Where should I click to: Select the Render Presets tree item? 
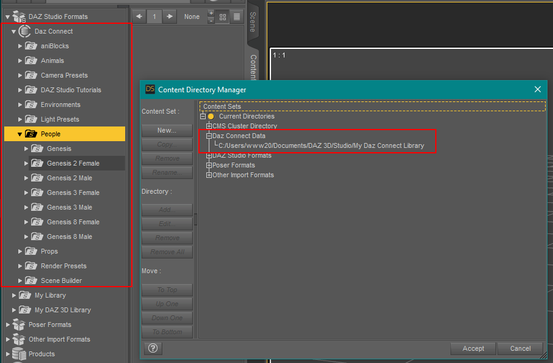click(x=63, y=266)
